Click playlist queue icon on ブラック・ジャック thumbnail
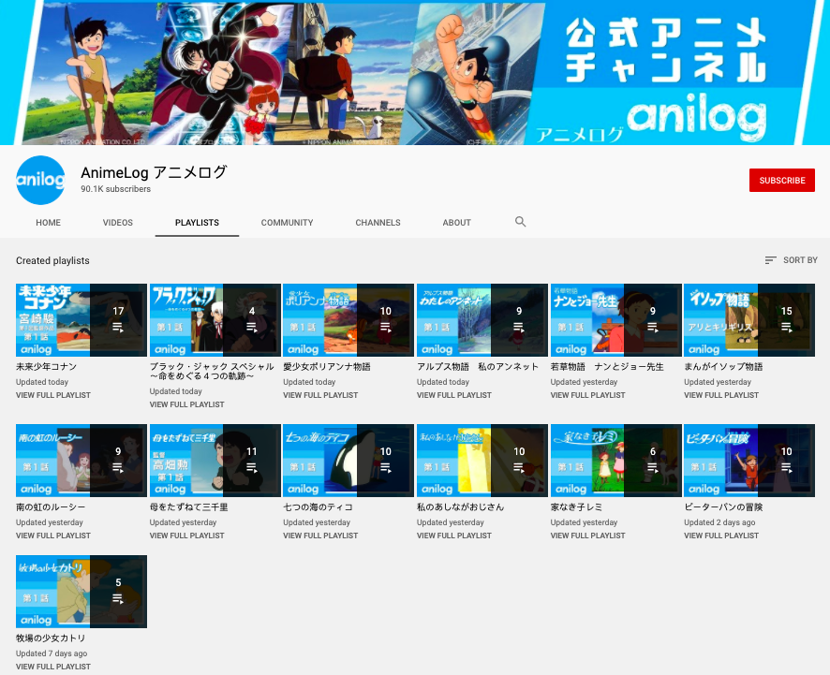The height and width of the screenshot is (675, 830). coord(252,328)
